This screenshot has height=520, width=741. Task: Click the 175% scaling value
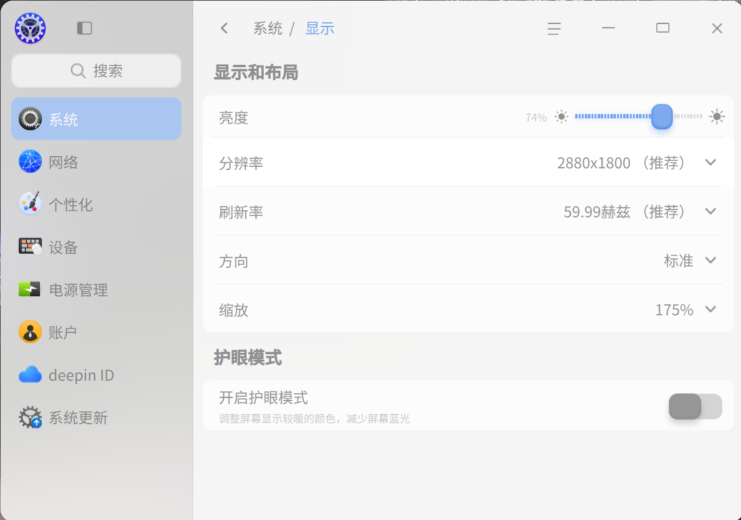pyautogui.click(x=674, y=310)
